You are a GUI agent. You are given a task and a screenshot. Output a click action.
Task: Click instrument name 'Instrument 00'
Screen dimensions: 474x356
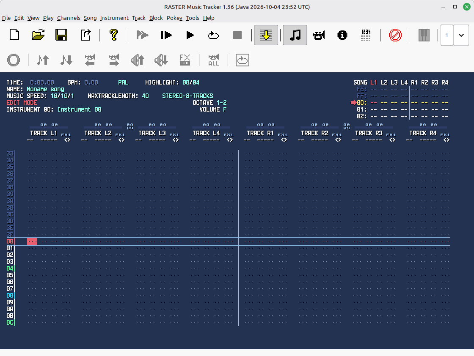[x=79, y=110]
